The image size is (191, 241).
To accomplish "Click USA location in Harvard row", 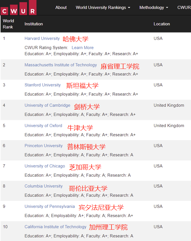I will coord(158,38).
